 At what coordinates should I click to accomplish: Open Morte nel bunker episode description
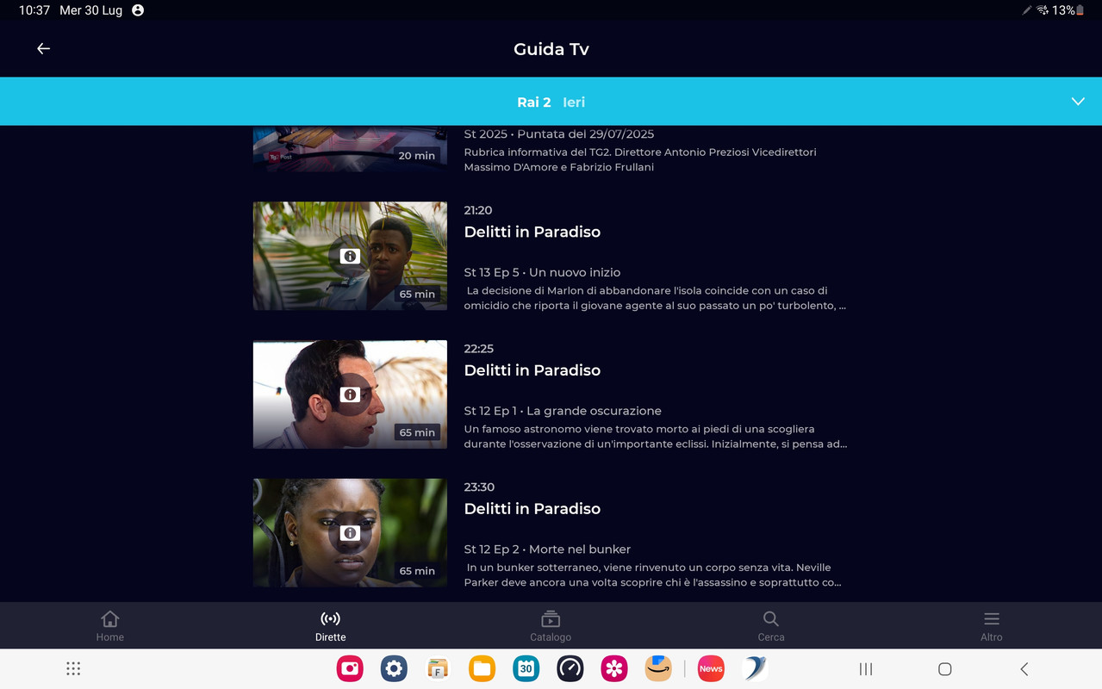[653, 574]
